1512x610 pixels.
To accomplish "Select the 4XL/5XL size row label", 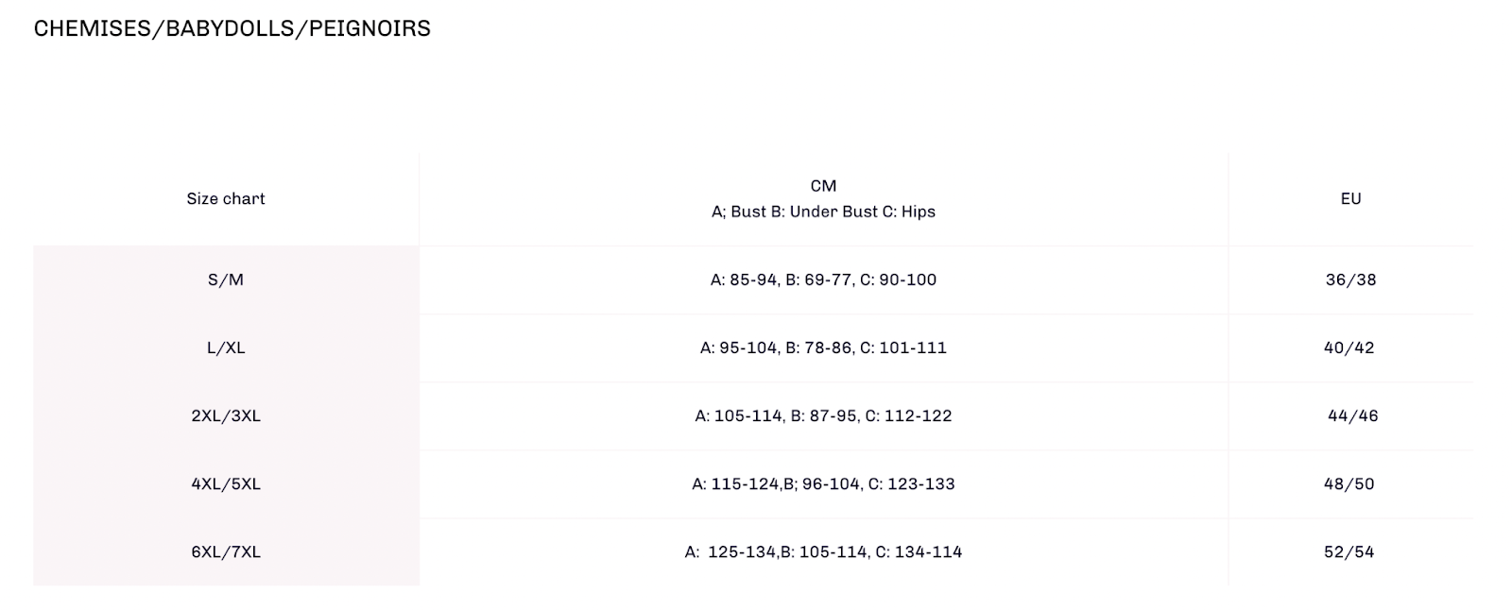I will (226, 483).
